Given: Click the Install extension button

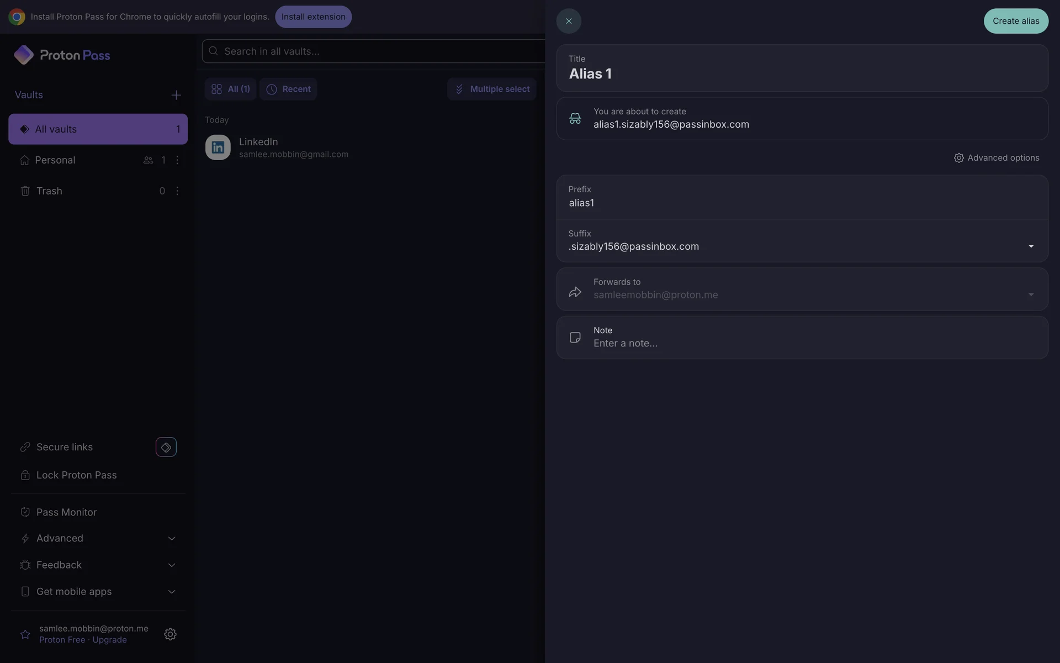Looking at the screenshot, I should [x=313, y=17].
